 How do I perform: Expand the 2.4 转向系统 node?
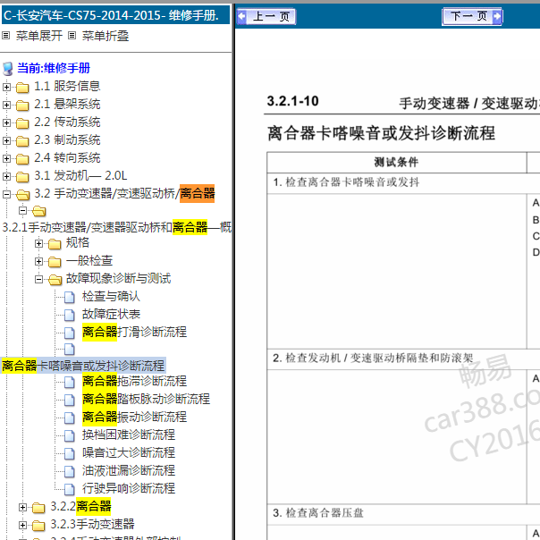tap(6, 159)
